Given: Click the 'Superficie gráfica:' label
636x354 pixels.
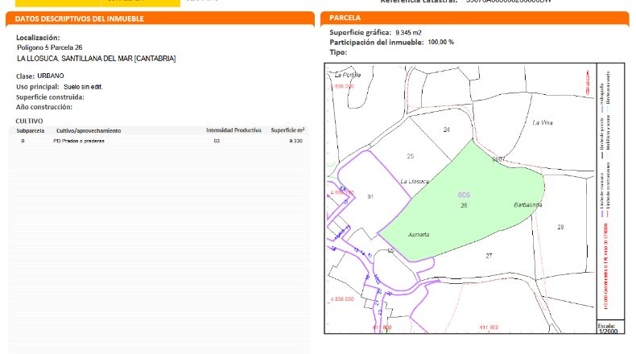Looking at the screenshot, I should (x=360, y=32).
